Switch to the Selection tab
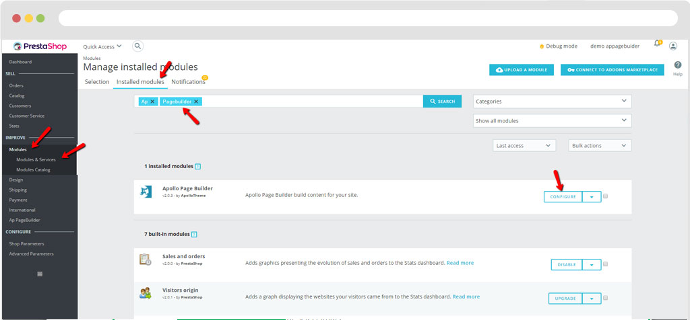 pyautogui.click(x=97, y=81)
